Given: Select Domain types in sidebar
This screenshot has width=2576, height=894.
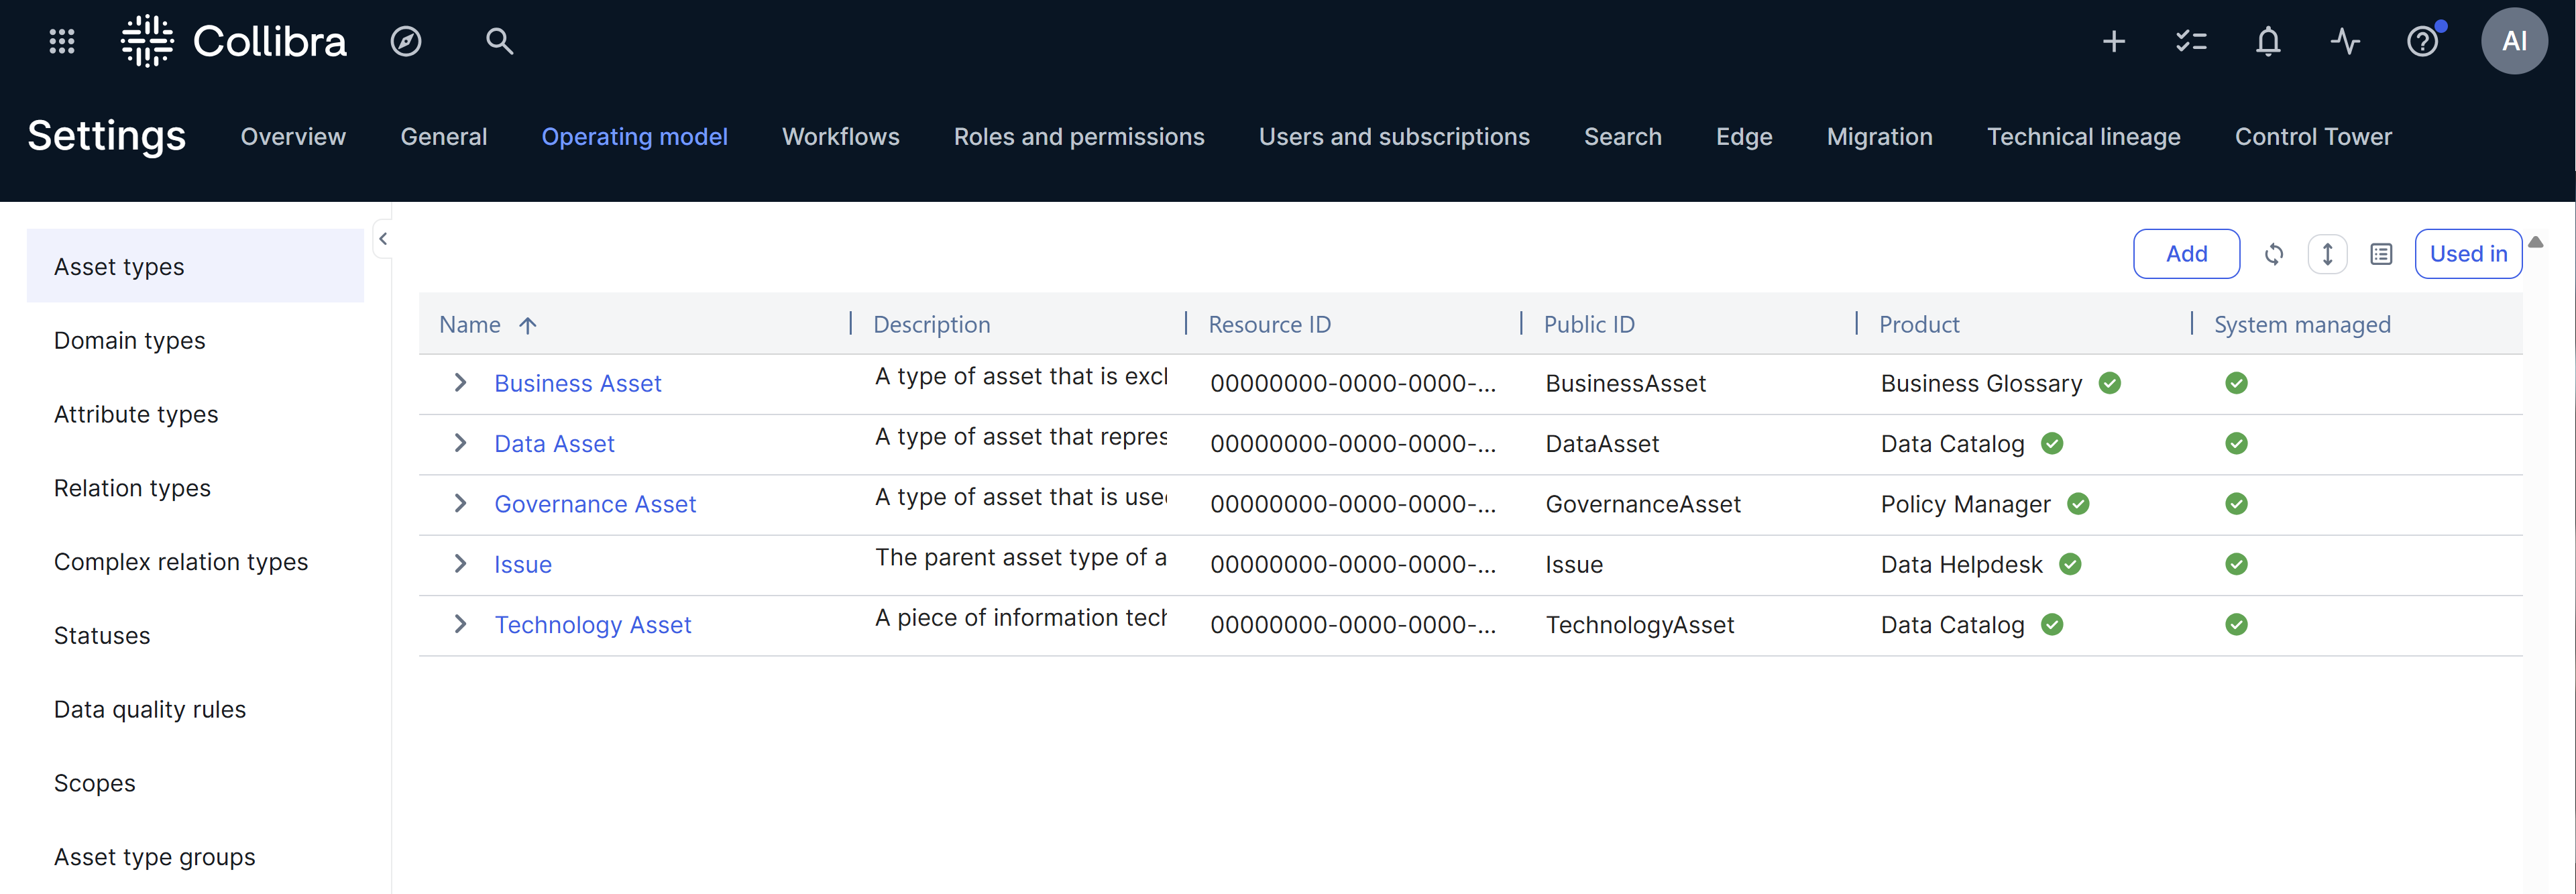Looking at the screenshot, I should pyautogui.click(x=195, y=340).
